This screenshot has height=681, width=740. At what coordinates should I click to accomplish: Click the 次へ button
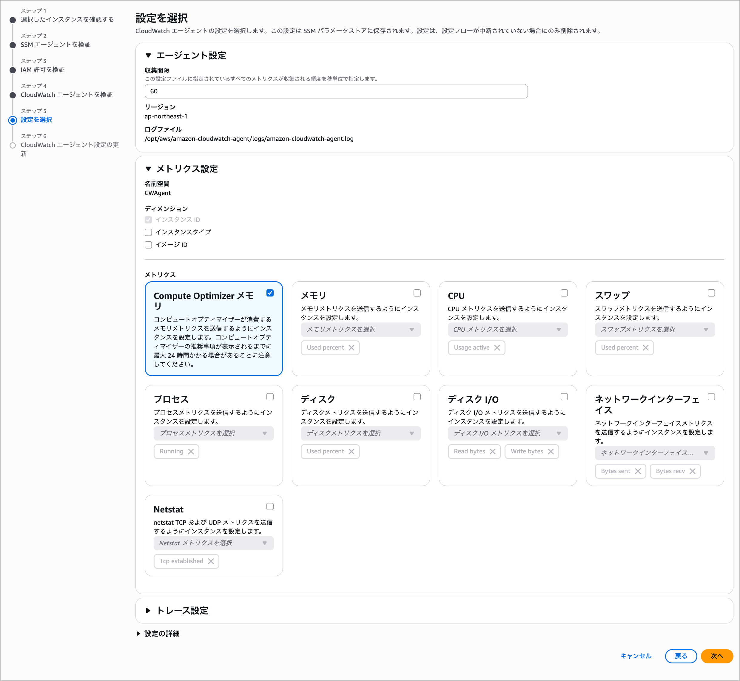click(716, 656)
